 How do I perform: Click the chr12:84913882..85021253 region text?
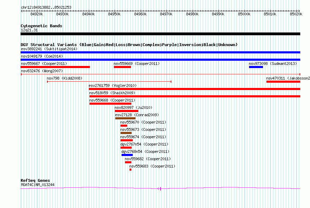[46, 8]
